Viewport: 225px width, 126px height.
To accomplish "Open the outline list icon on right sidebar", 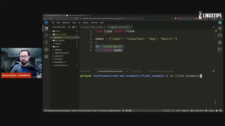I will click(x=220, y=28).
